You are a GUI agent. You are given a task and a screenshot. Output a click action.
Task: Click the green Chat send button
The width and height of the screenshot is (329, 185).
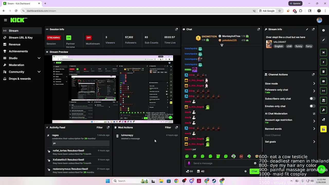pos(254,171)
